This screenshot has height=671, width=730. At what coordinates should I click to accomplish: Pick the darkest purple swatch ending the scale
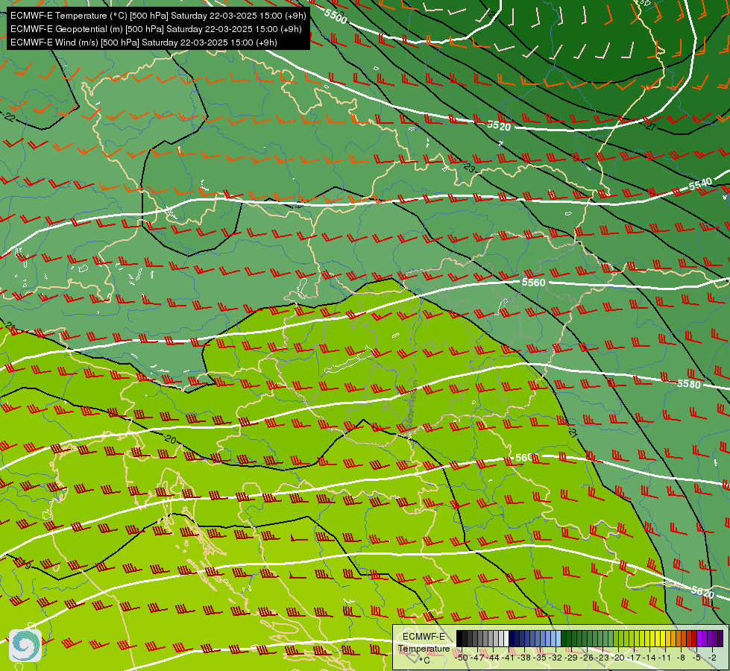[x=720, y=638]
